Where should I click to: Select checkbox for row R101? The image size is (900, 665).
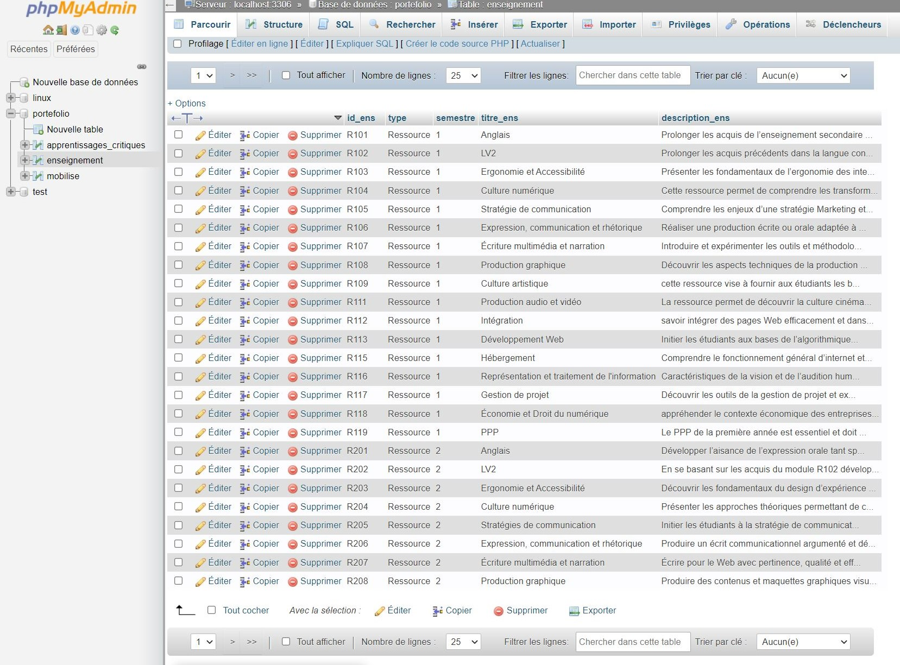tap(178, 135)
